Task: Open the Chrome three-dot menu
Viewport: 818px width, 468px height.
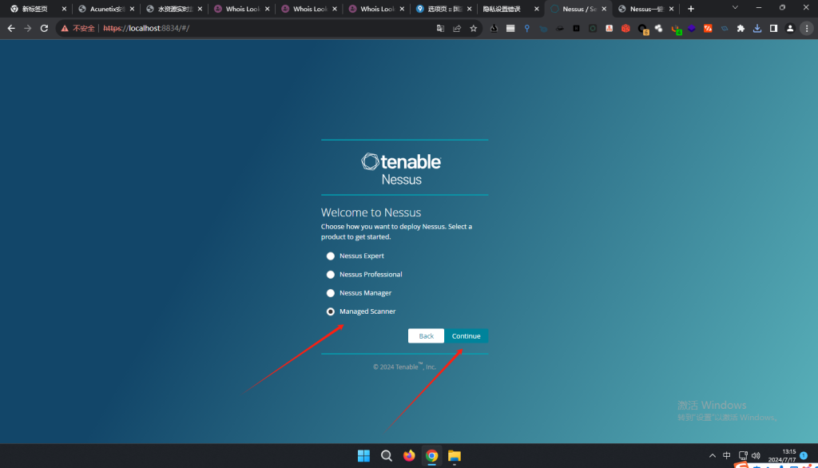Action: pyautogui.click(x=807, y=28)
